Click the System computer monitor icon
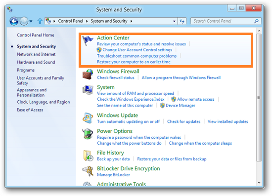The width and height of the screenshot is (272, 196). (x=88, y=90)
